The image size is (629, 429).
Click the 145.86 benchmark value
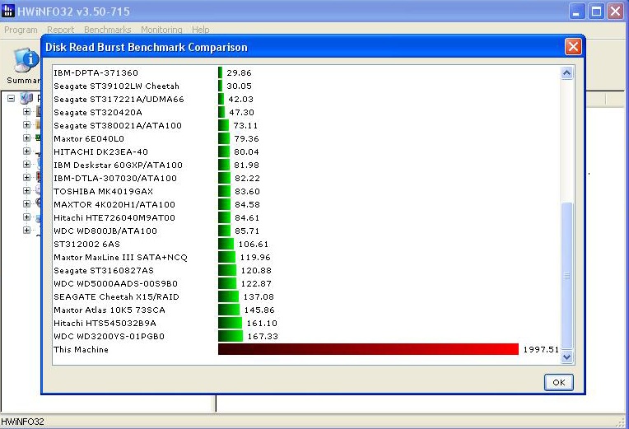259,310
